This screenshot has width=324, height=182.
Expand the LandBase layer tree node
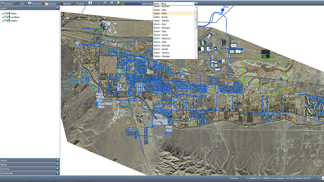(x=3, y=17)
